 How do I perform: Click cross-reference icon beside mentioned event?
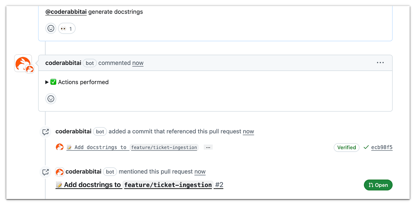point(45,172)
